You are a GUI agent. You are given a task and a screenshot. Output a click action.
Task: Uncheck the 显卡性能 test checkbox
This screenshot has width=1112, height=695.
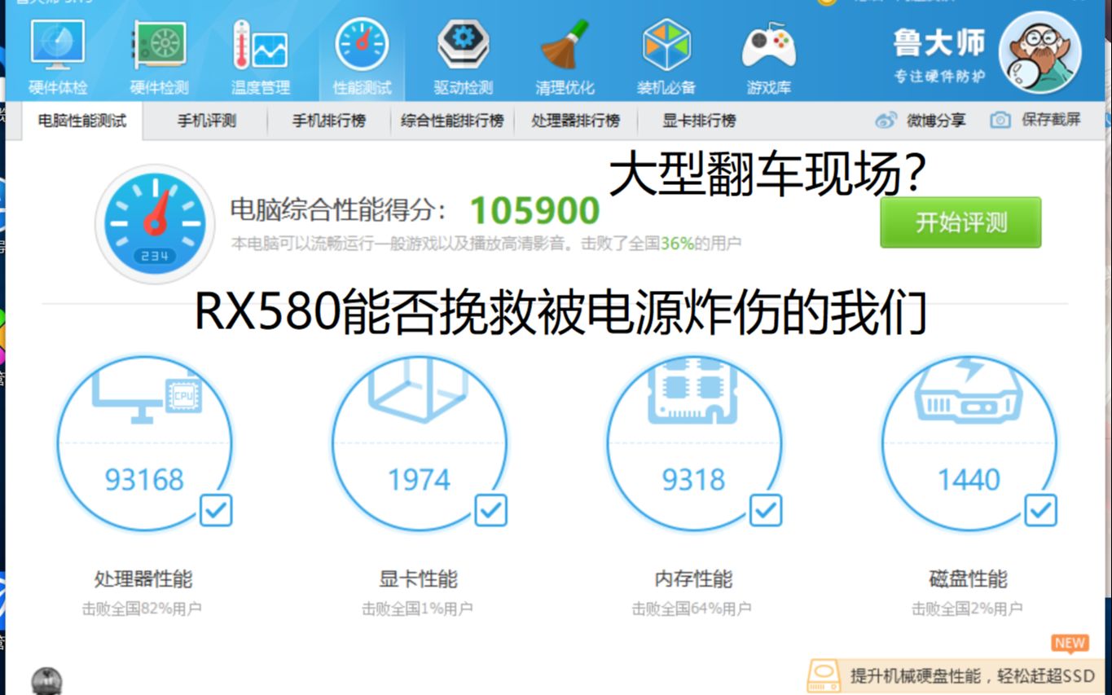click(490, 511)
